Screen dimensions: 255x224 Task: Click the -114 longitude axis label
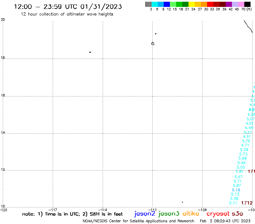tap(103, 210)
